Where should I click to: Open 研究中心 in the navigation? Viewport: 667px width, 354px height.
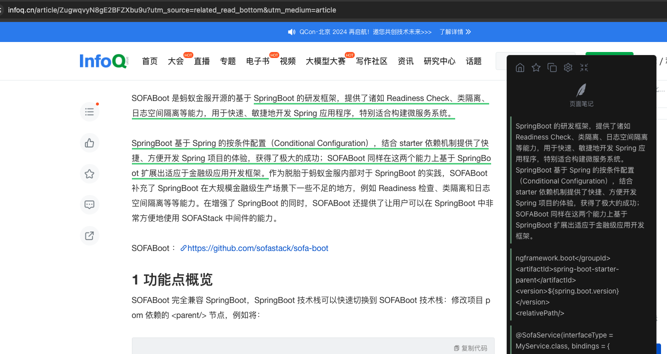click(440, 61)
